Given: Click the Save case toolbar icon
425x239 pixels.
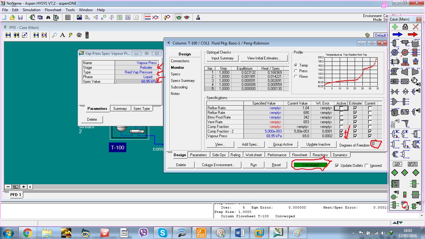Looking at the screenshot, I should [x=20, y=17].
